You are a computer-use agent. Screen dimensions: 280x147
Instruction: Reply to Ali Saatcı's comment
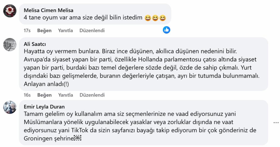point(65,95)
